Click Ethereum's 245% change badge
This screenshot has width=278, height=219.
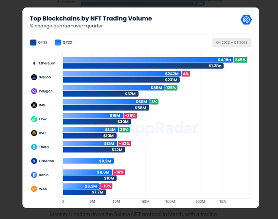(241, 60)
